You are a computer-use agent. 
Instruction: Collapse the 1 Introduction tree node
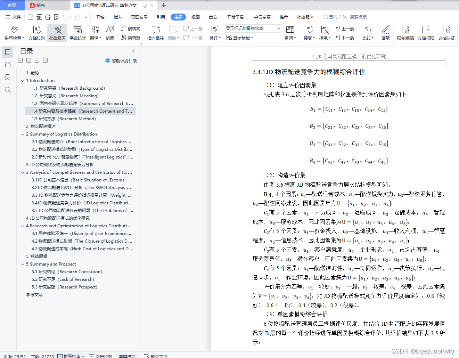tap(23, 81)
